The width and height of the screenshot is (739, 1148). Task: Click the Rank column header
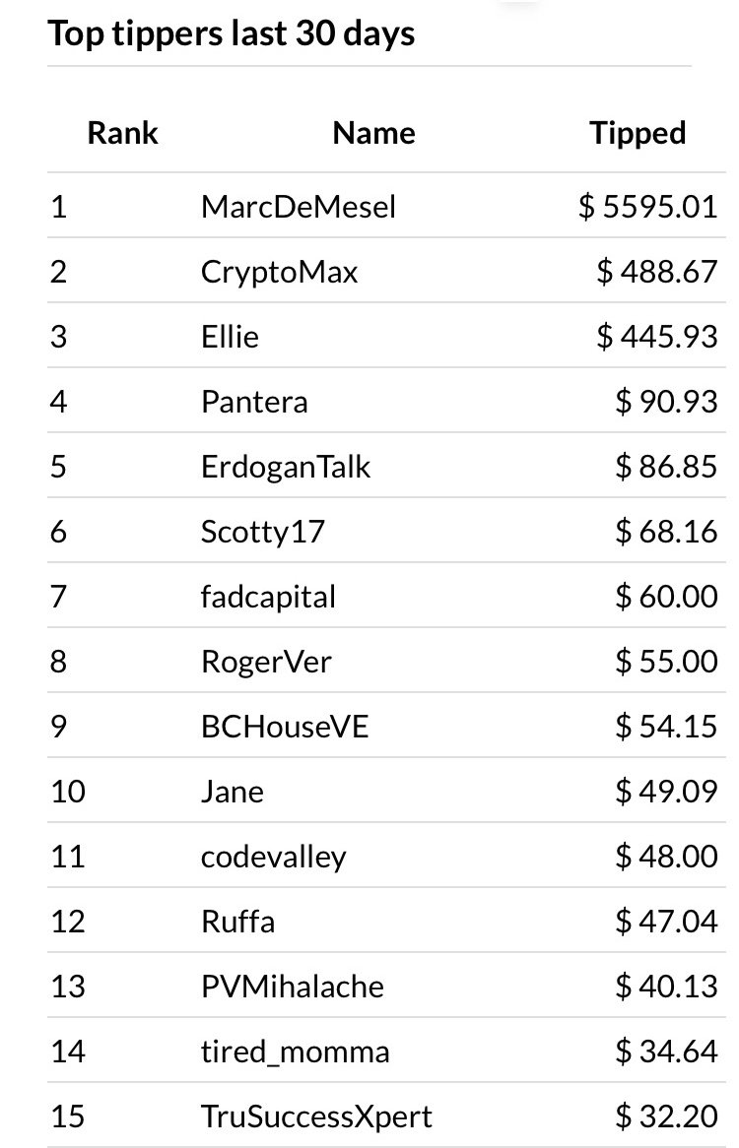122,133
